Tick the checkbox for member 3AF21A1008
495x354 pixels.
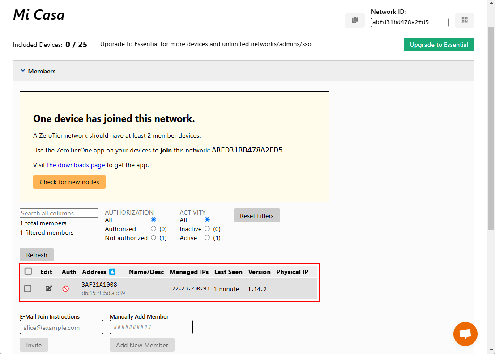[28, 289]
